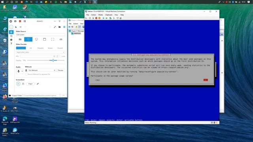Viewport: 253px width, 142px height.
Task: Click the Video Source field showing Full Screen
Action: point(40,35)
